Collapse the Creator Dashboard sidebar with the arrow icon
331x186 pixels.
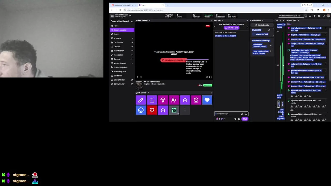(132, 21)
